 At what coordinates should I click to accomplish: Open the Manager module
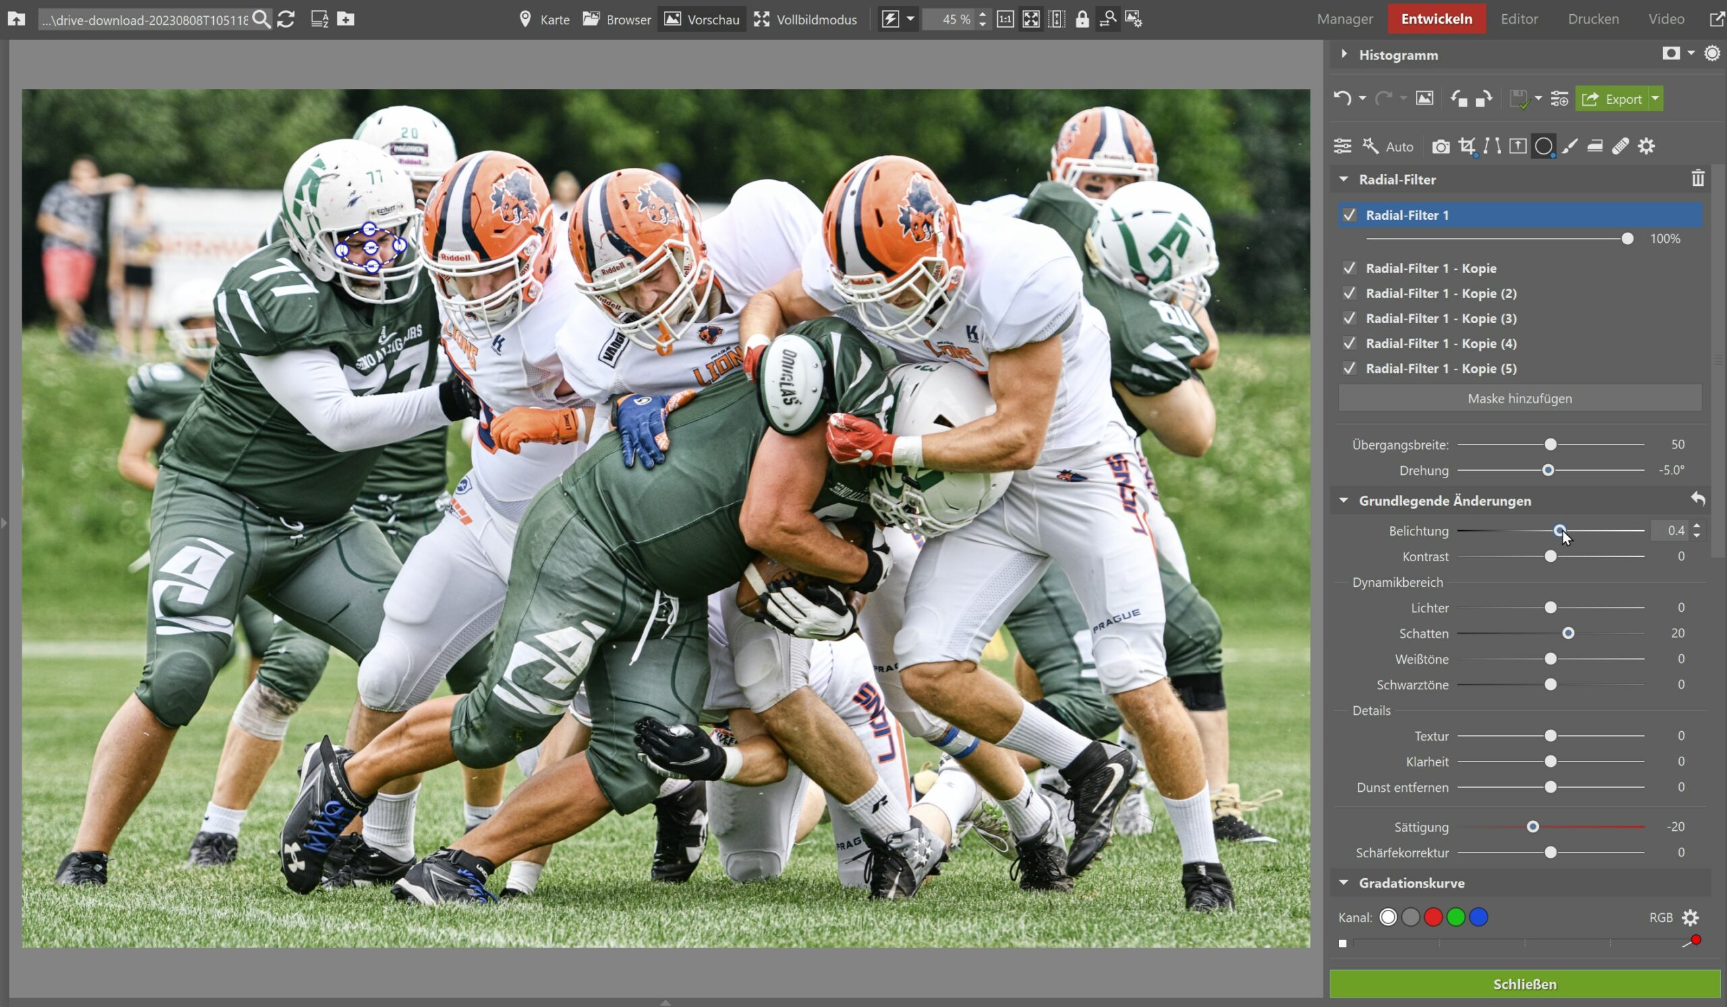click(x=1344, y=18)
